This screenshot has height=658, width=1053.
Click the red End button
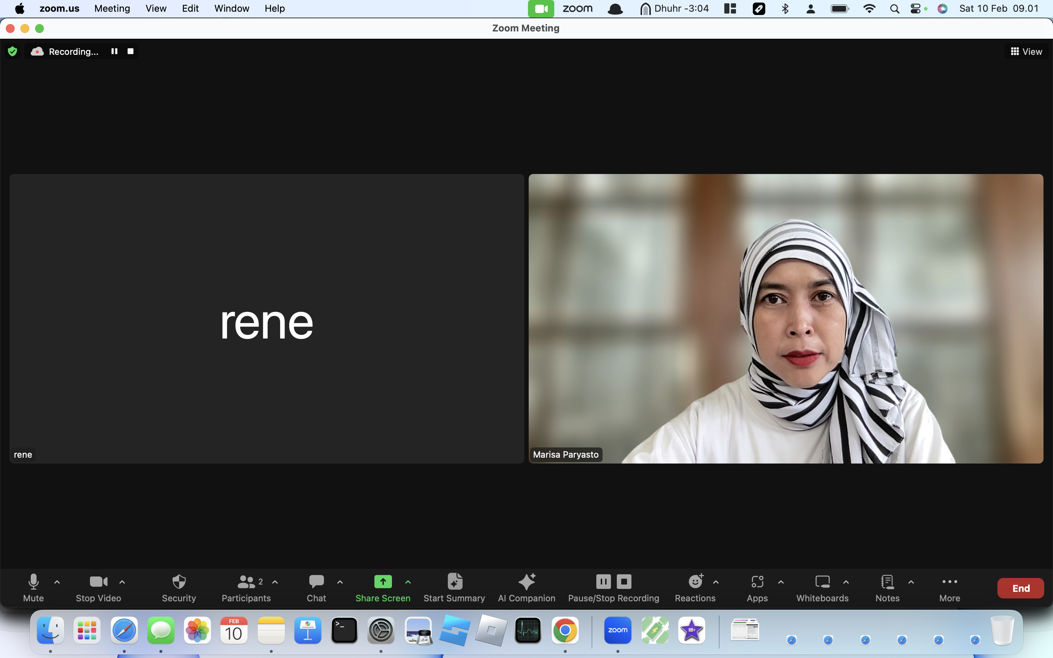click(x=1020, y=588)
